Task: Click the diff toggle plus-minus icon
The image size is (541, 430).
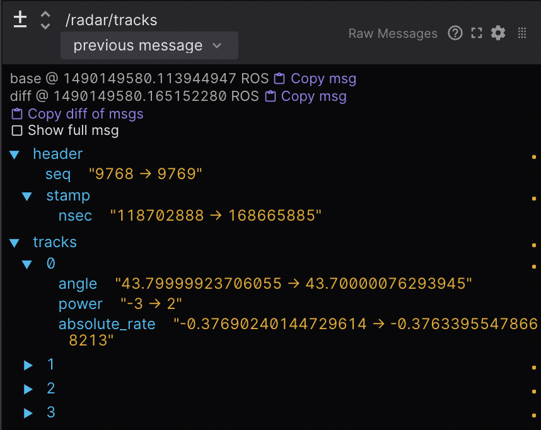Action: point(20,20)
